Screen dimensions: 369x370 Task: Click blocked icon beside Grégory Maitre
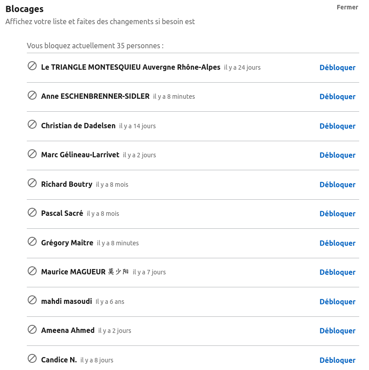(32, 241)
